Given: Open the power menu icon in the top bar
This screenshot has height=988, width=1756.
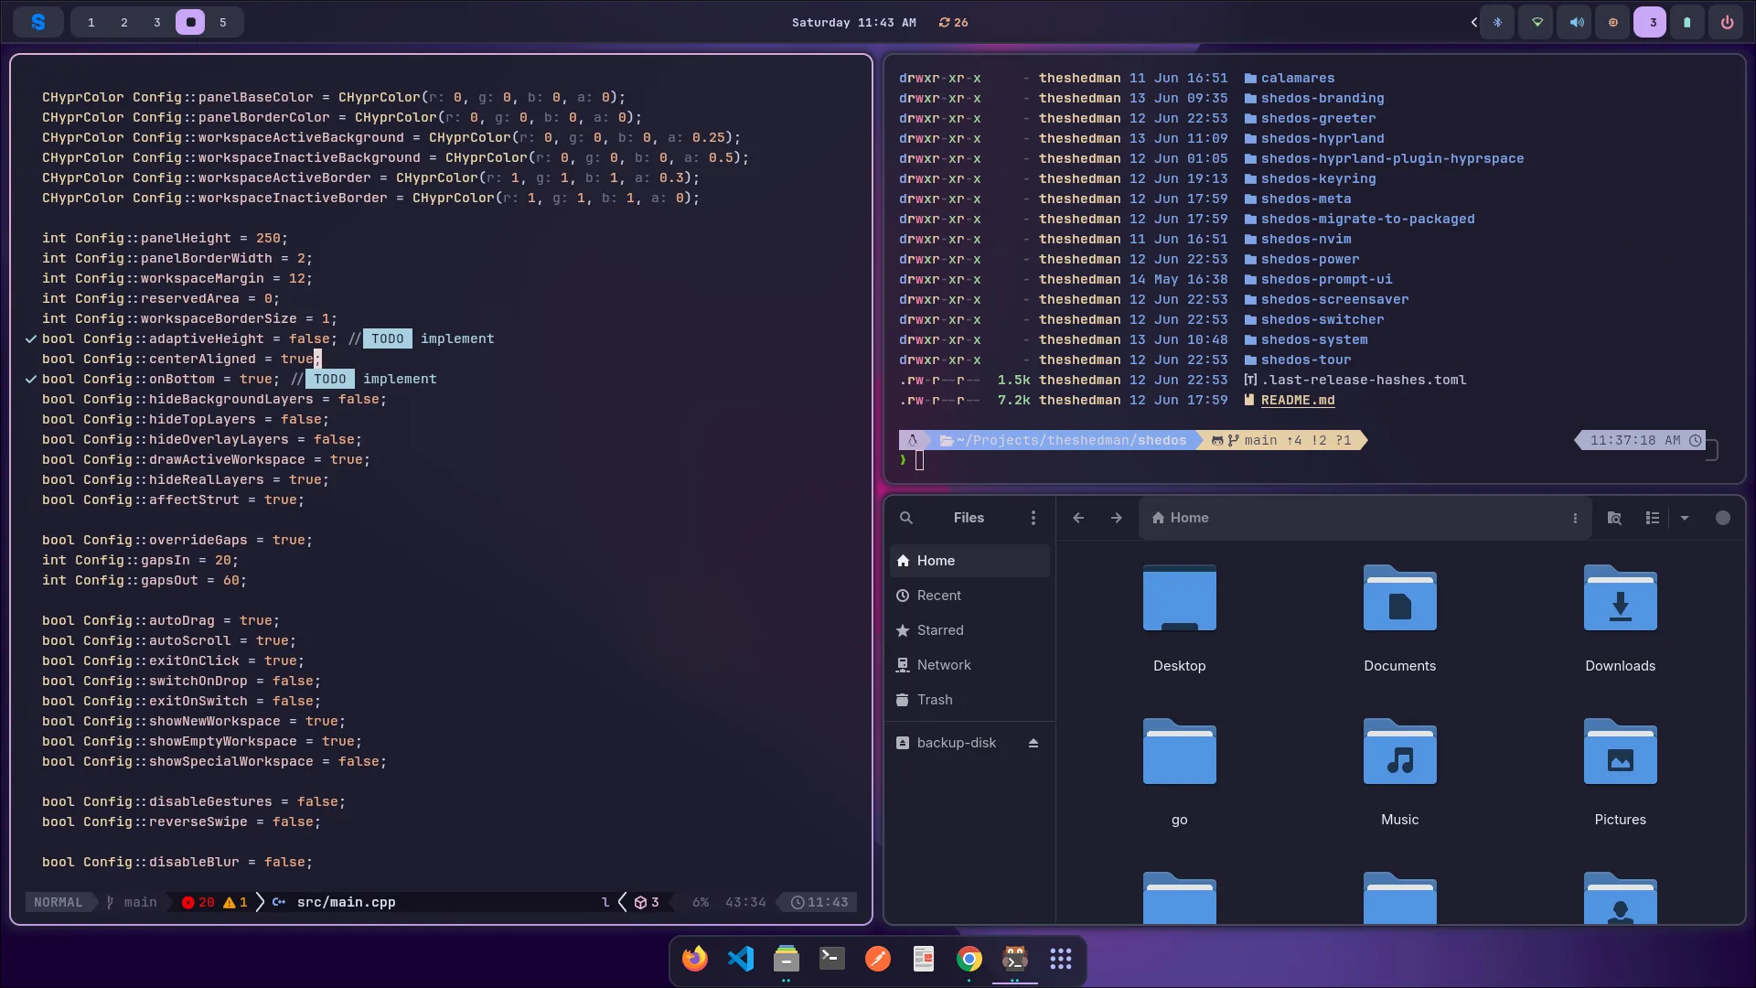Looking at the screenshot, I should pos(1727,22).
